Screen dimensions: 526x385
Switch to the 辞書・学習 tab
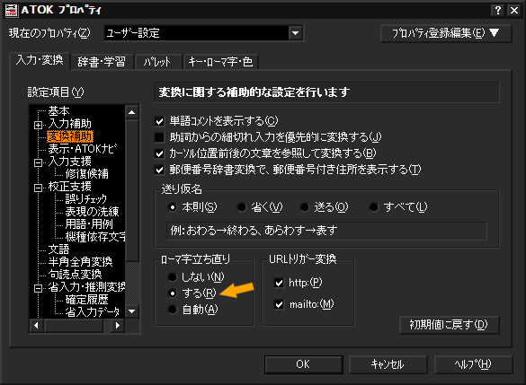coord(102,62)
